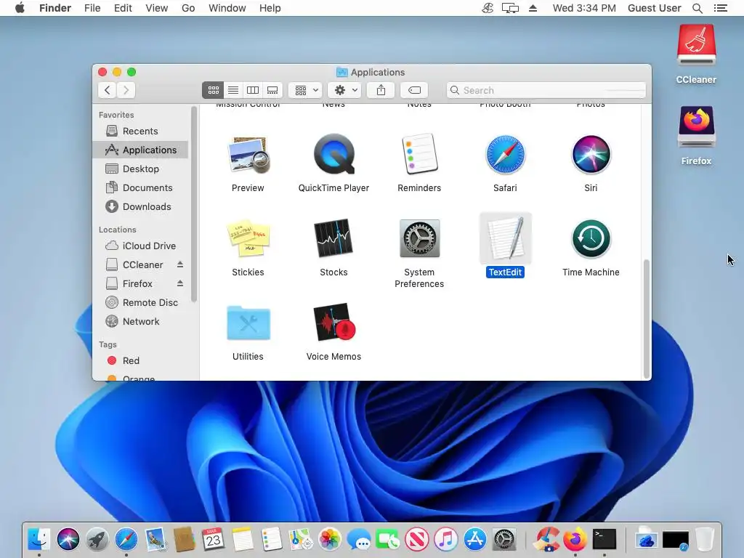744x558 pixels.
Task: Open the Edit menu
Action: (123, 8)
